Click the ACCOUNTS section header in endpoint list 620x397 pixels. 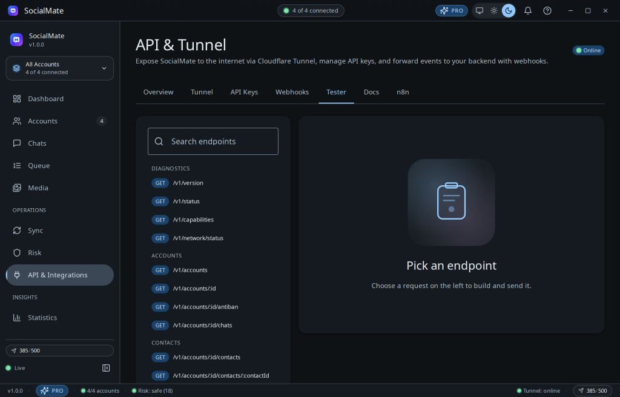pyautogui.click(x=167, y=255)
